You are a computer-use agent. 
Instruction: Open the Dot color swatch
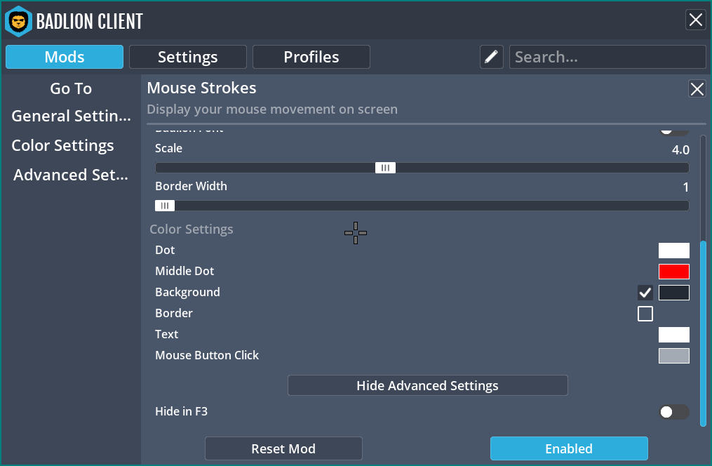(673, 250)
